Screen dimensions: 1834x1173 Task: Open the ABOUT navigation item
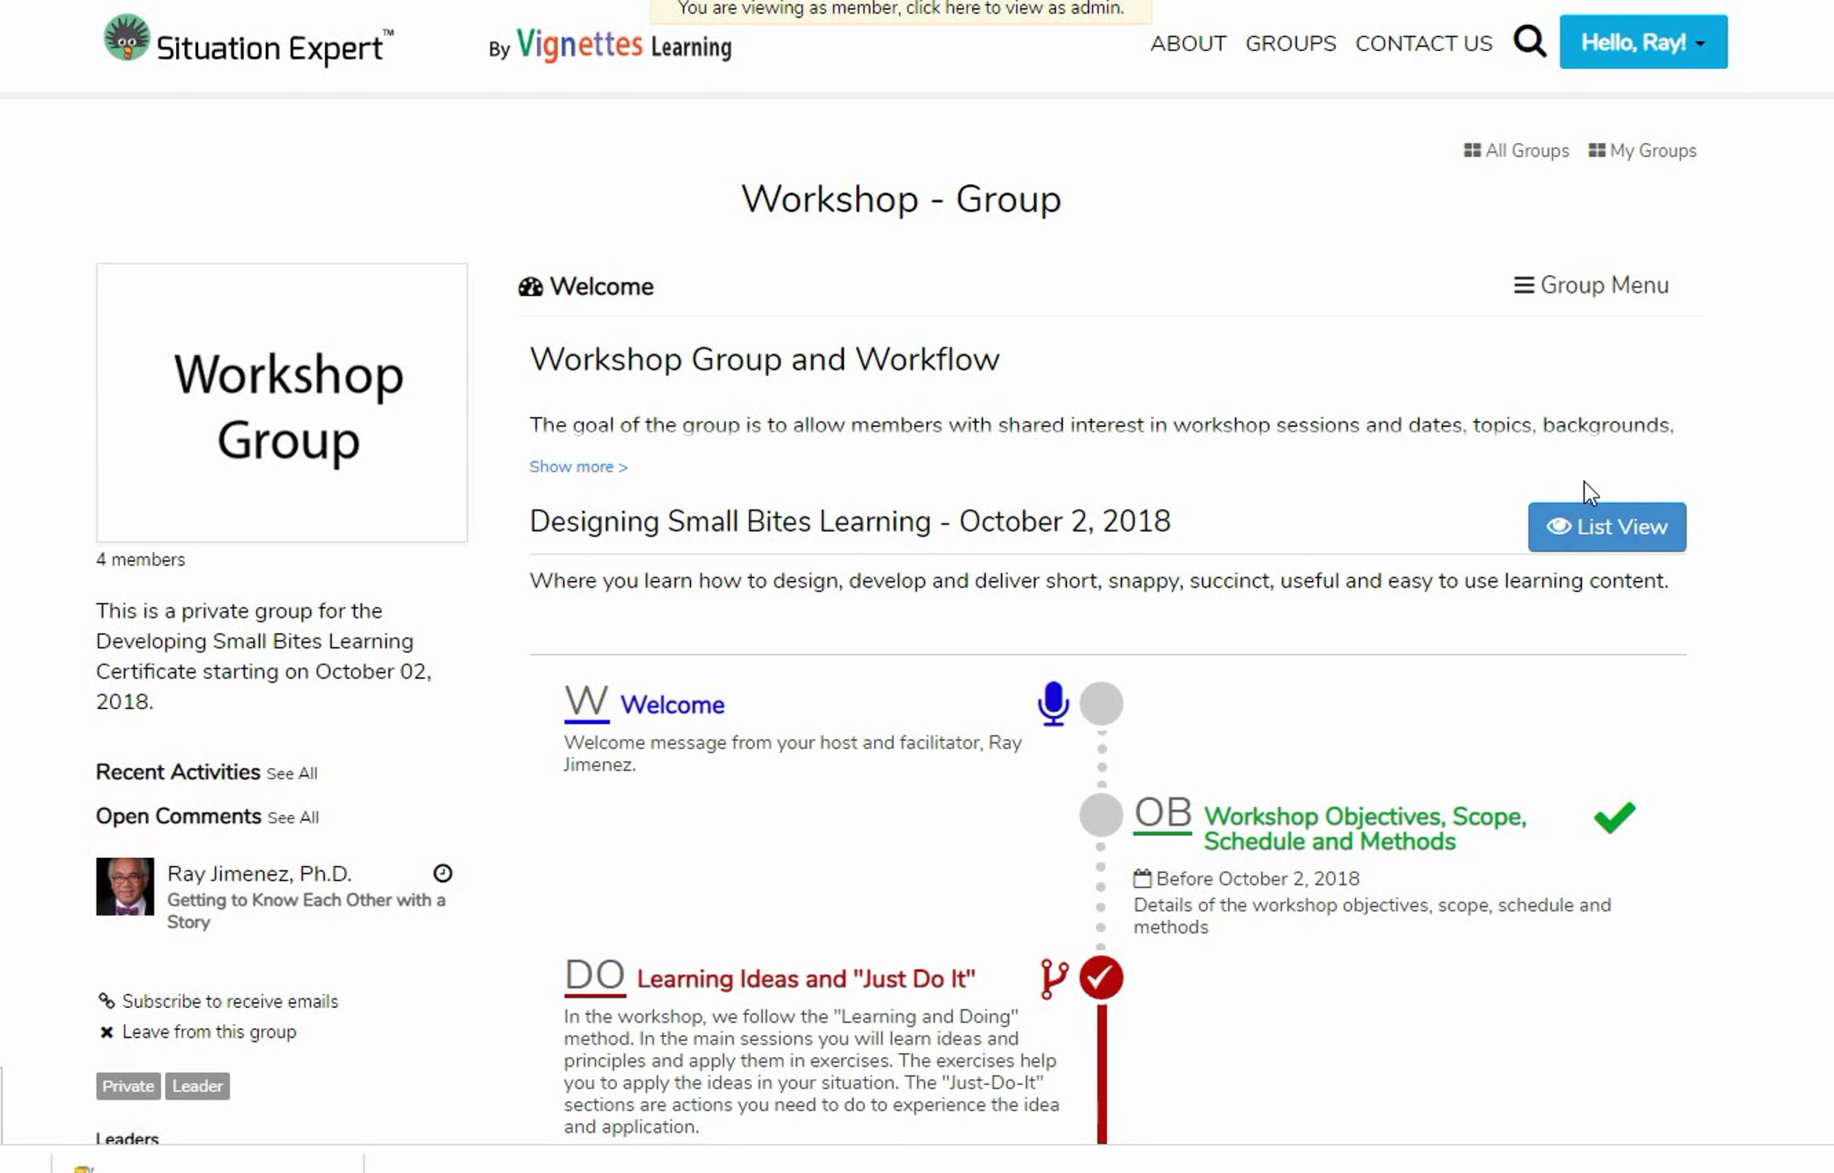[1188, 44]
